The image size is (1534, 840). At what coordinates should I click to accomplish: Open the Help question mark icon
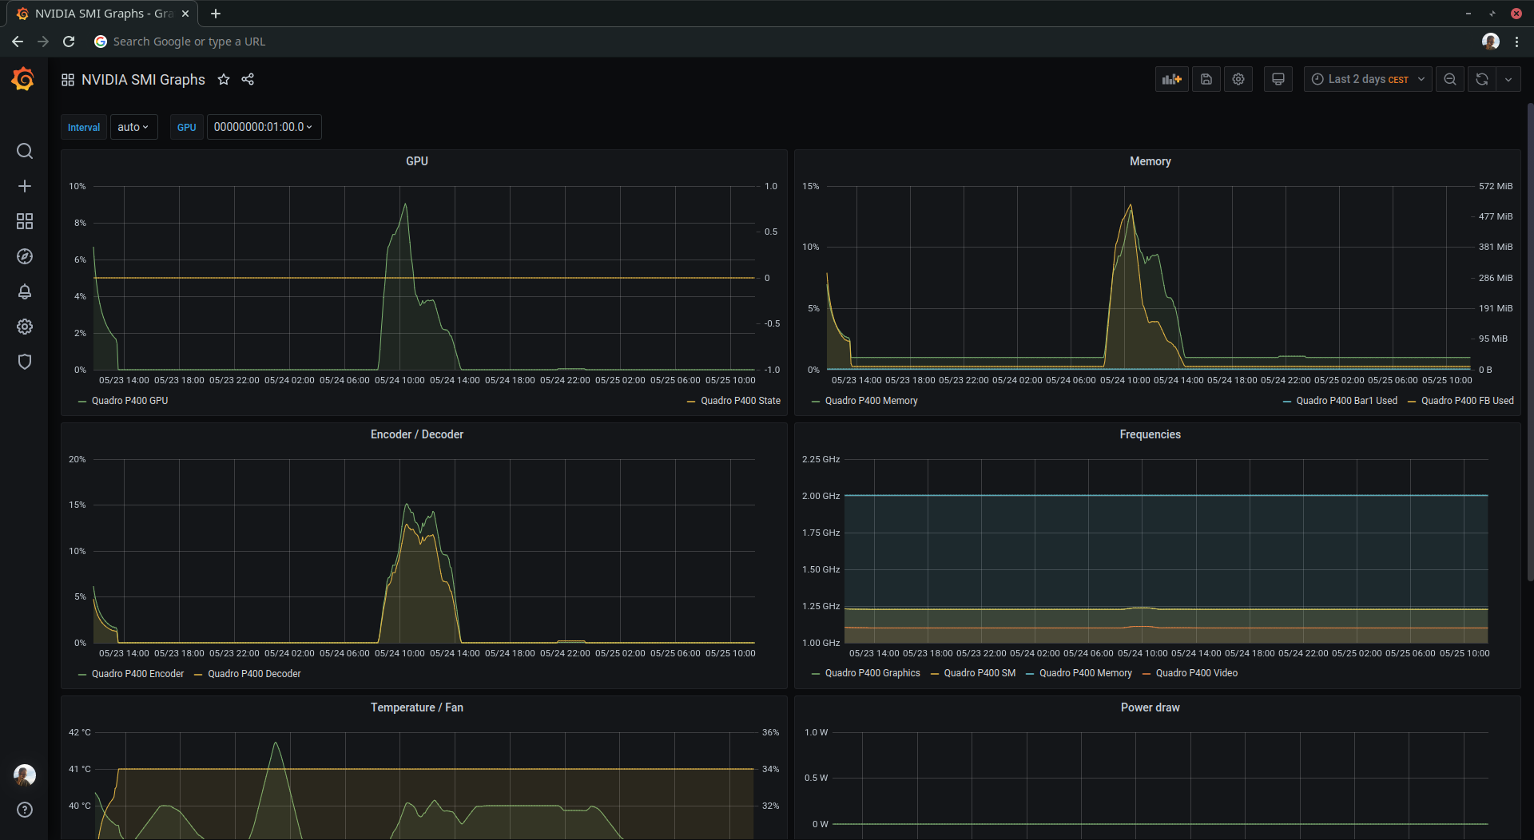pyautogui.click(x=25, y=810)
